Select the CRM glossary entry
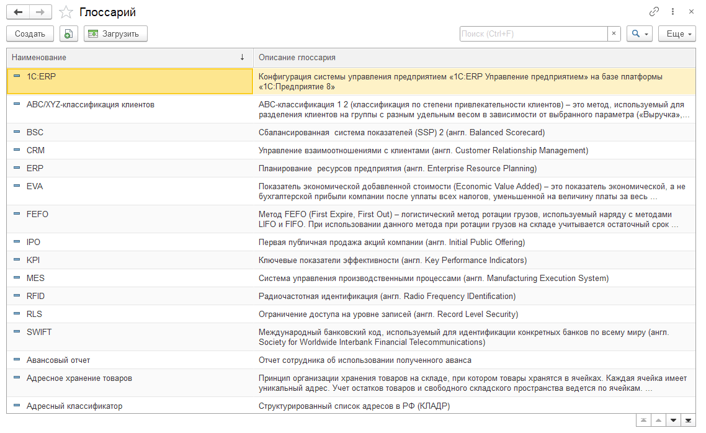The image size is (706, 433). pos(35,151)
